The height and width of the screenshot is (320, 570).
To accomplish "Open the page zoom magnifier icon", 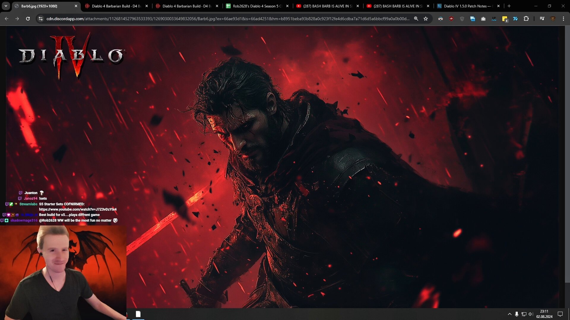I will pyautogui.click(x=416, y=19).
